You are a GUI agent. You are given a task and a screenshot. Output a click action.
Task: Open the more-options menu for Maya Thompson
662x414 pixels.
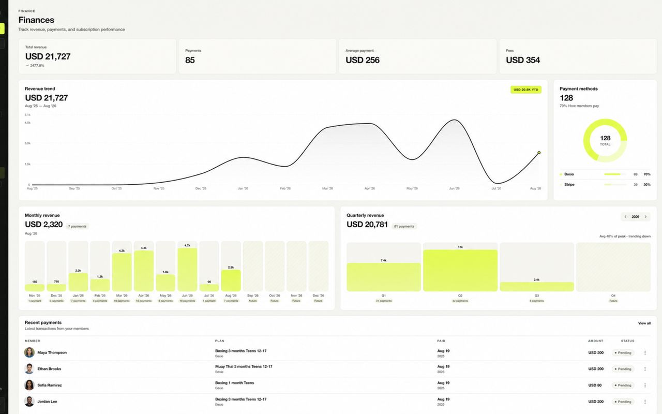pyautogui.click(x=645, y=353)
